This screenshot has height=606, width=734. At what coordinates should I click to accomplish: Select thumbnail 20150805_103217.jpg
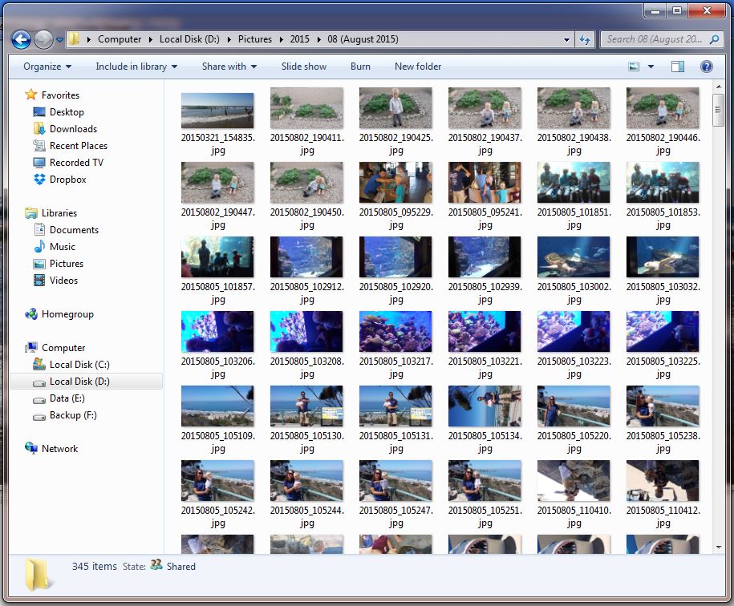(x=395, y=331)
